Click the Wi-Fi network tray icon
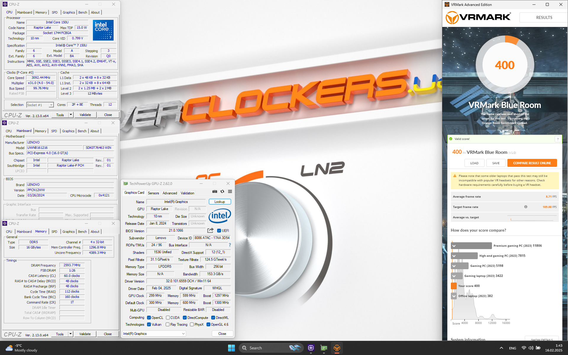Image resolution: width=568 pixels, height=355 pixels. click(x=524, y=348)
